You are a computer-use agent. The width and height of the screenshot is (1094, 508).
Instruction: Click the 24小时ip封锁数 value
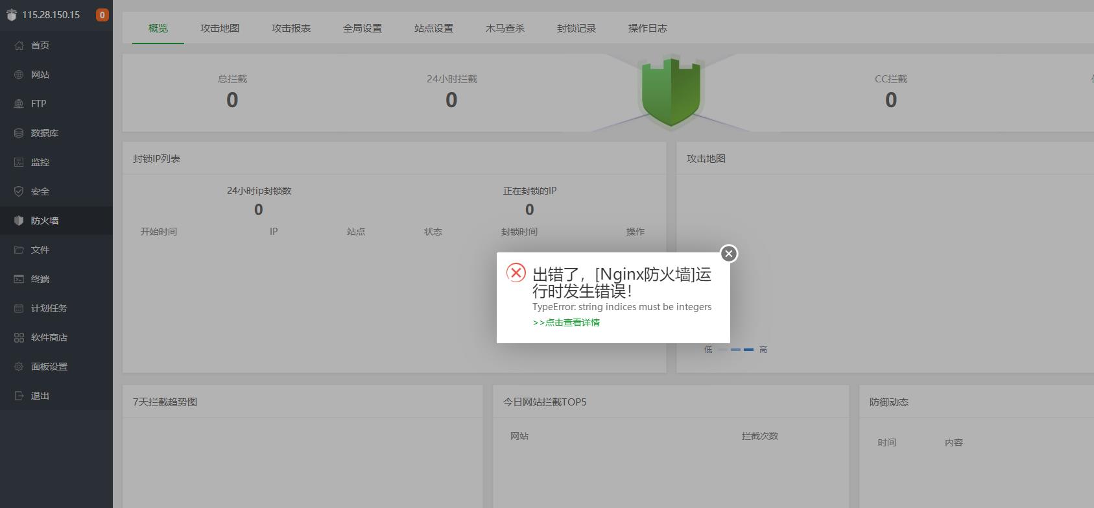click(259, 210)
